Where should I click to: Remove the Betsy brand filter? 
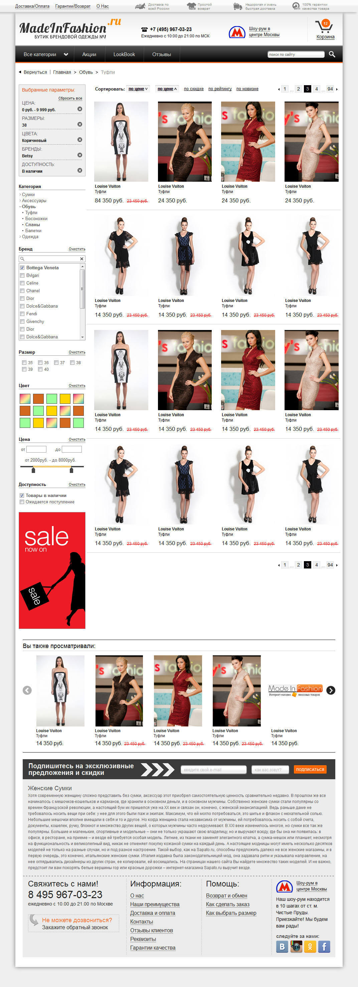tap(79, 155)
